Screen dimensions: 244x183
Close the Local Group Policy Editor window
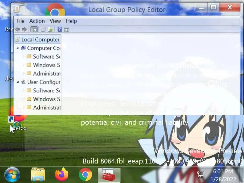pos(230,7)
